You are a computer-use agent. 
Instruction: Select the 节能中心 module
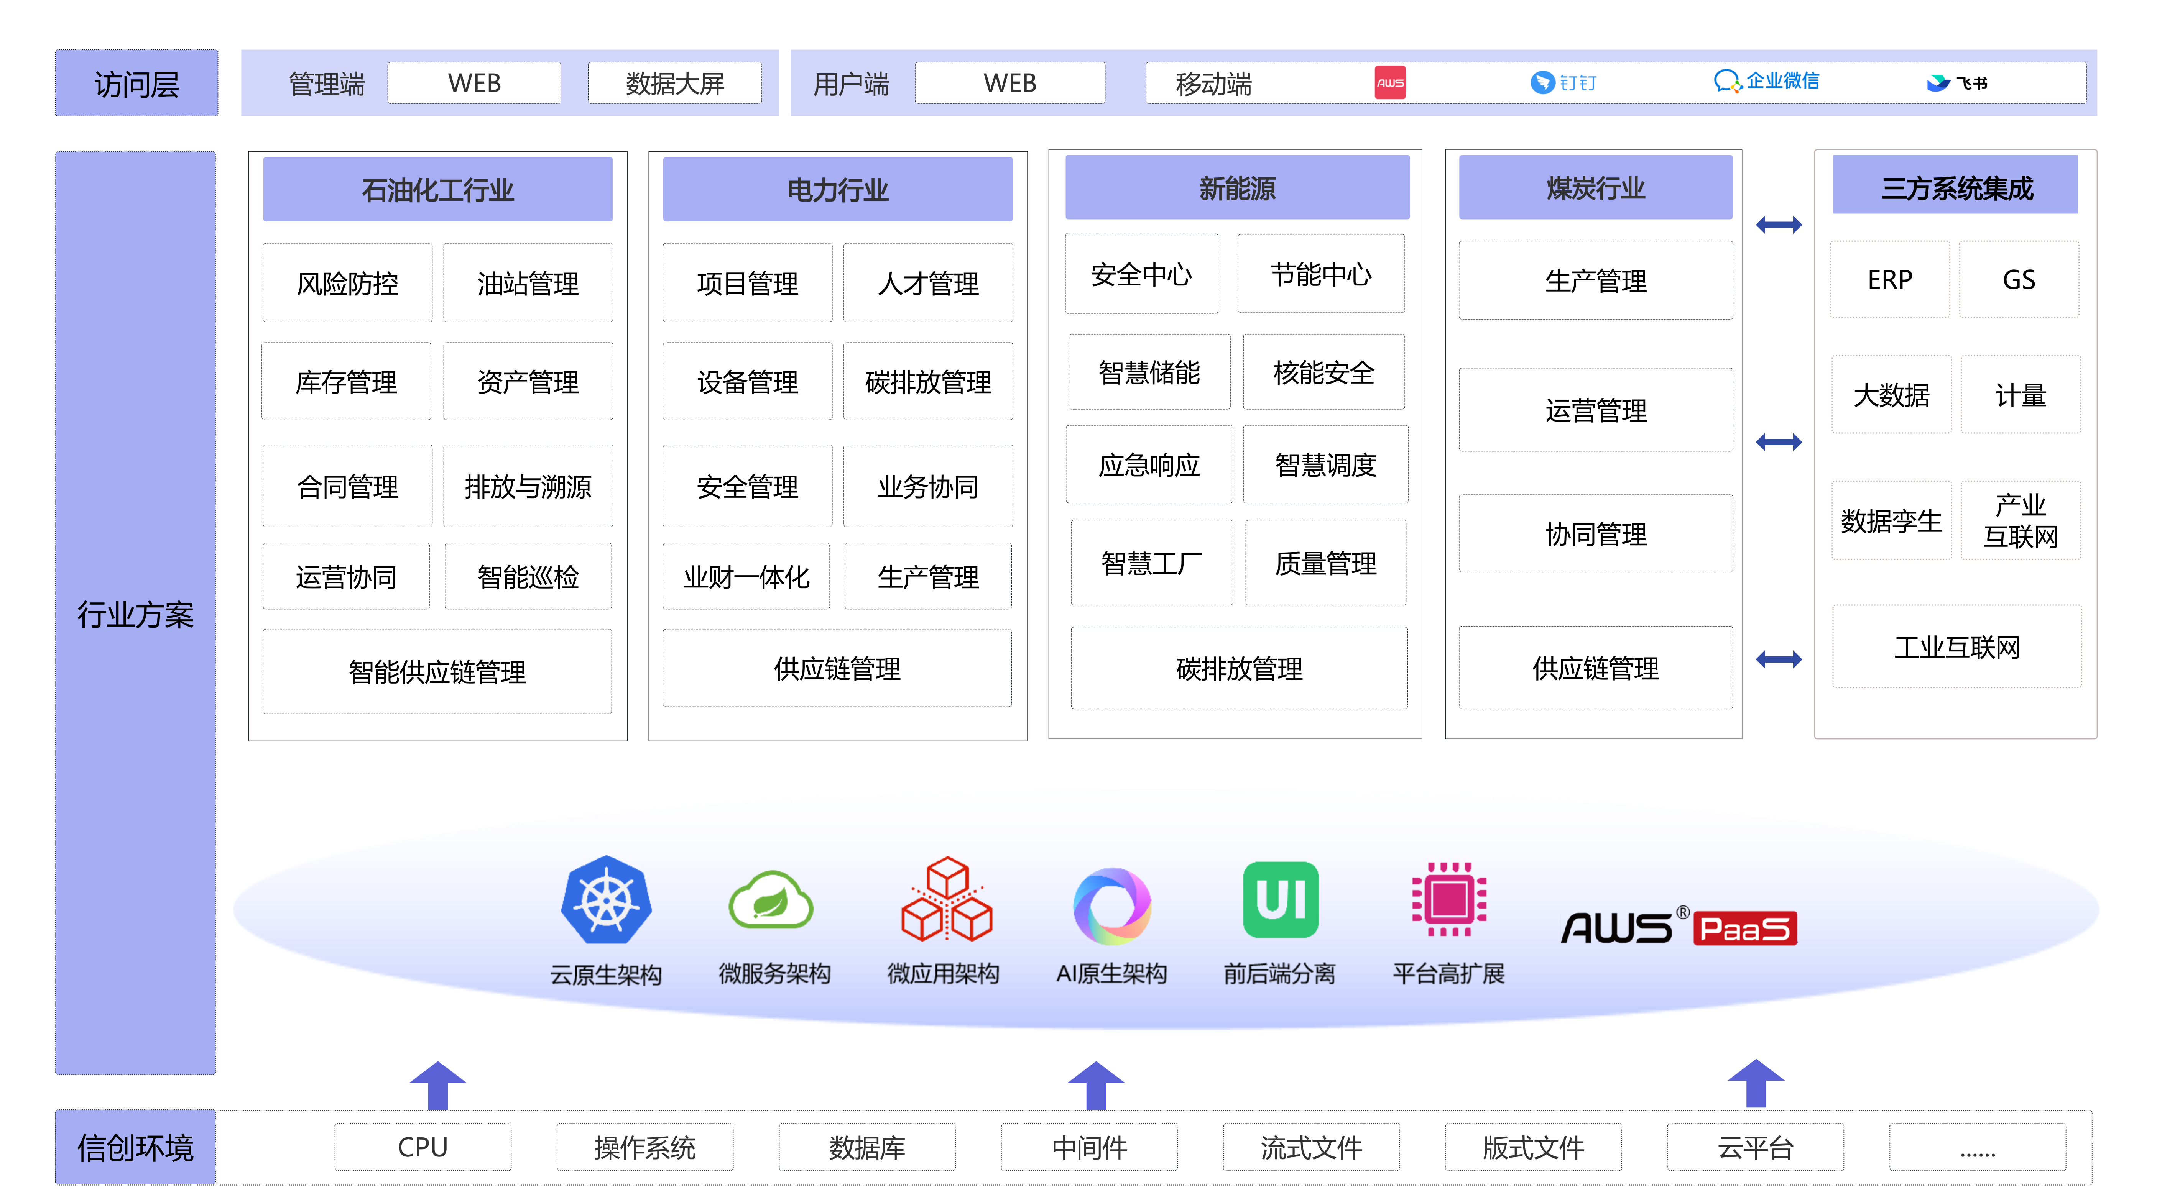pos(1320,274)
